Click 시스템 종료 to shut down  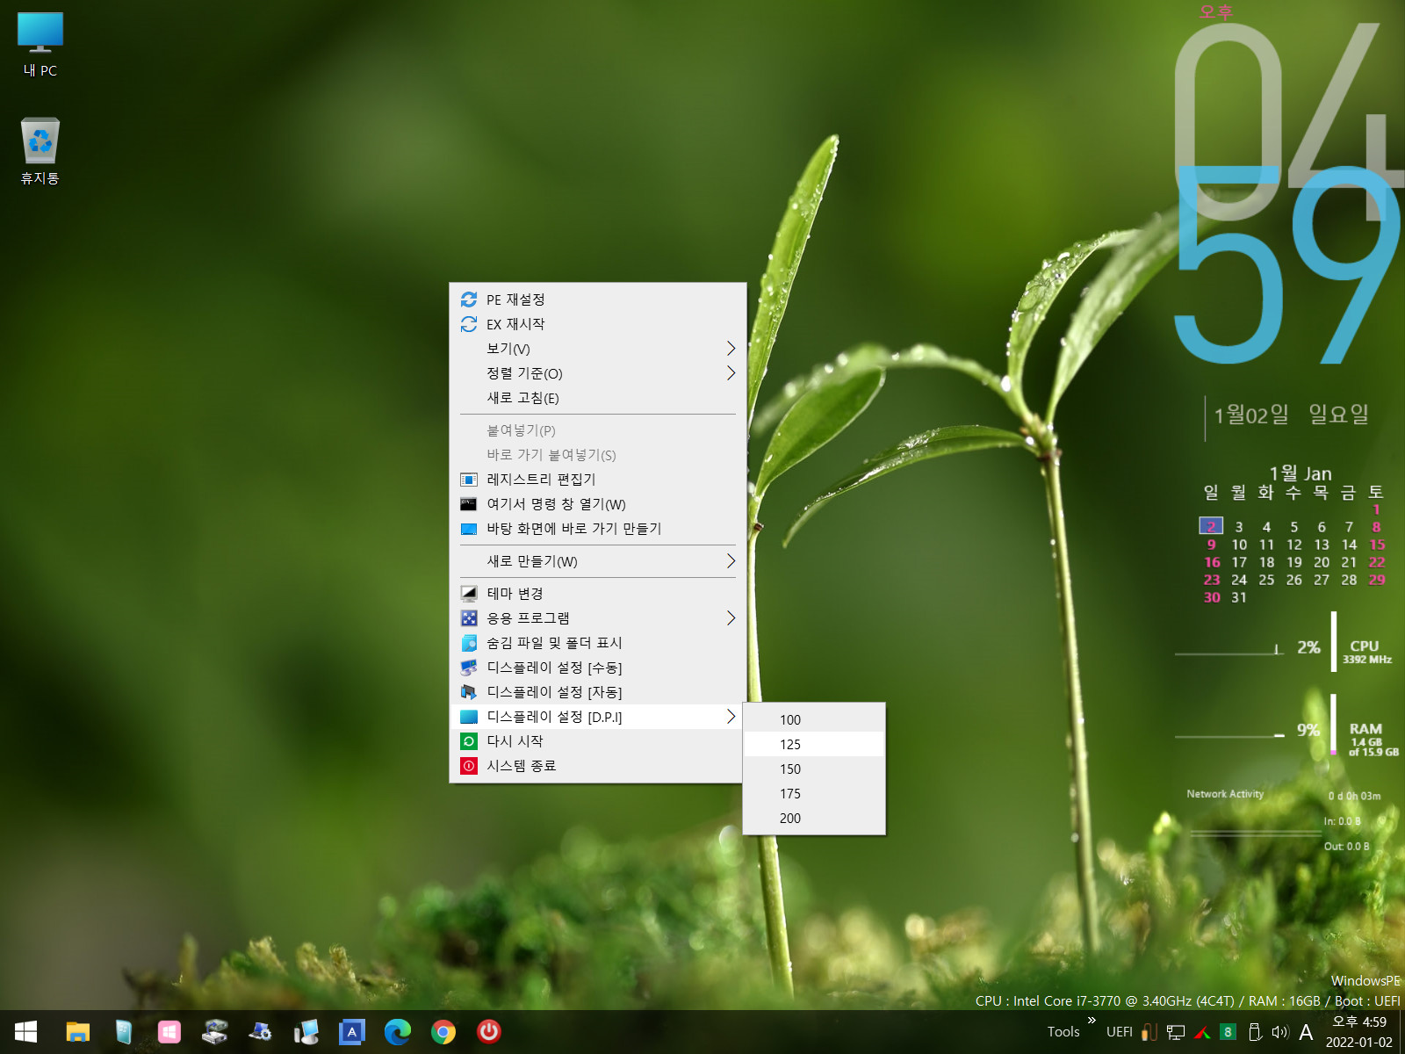[597, 766]
